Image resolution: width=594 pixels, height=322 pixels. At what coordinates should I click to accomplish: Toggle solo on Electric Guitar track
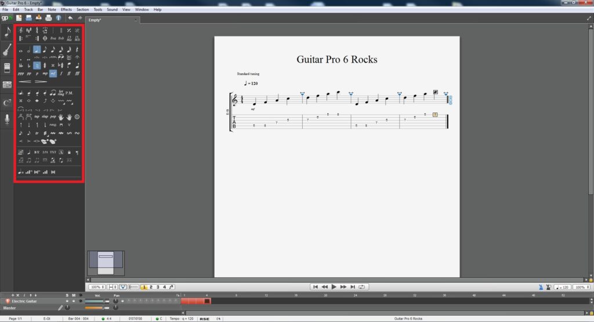tap(67, 301)
